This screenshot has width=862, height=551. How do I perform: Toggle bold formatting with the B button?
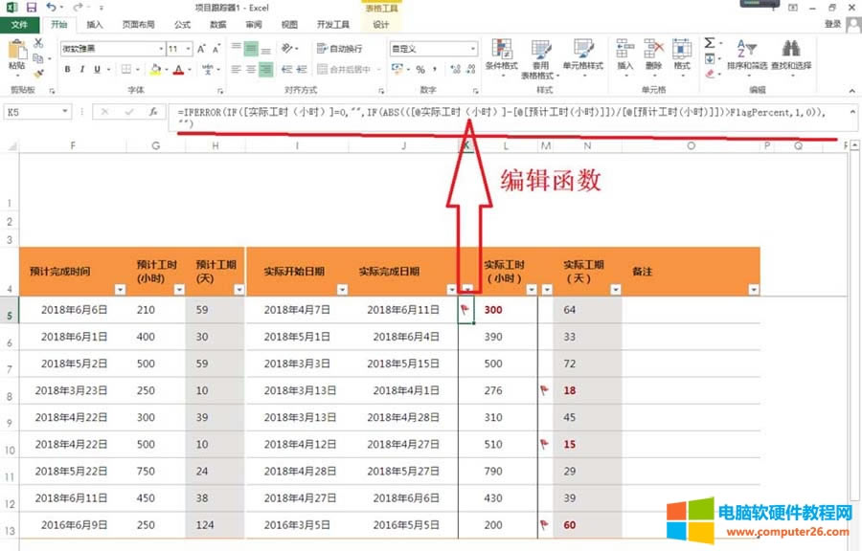(x=67, y=69)
